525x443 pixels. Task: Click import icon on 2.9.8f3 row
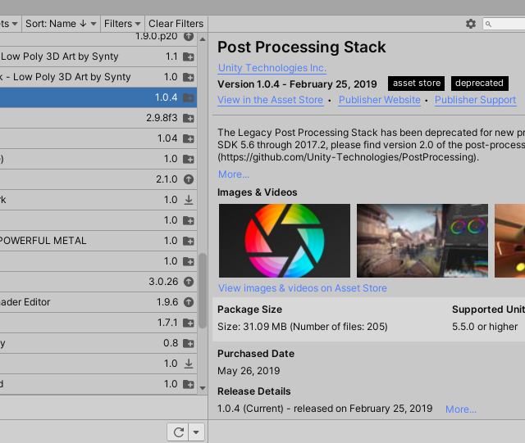point(189,118)
